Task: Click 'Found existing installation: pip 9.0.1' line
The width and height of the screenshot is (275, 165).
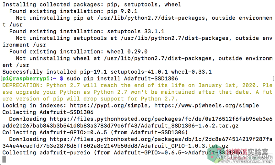Action: coord(73,11)
